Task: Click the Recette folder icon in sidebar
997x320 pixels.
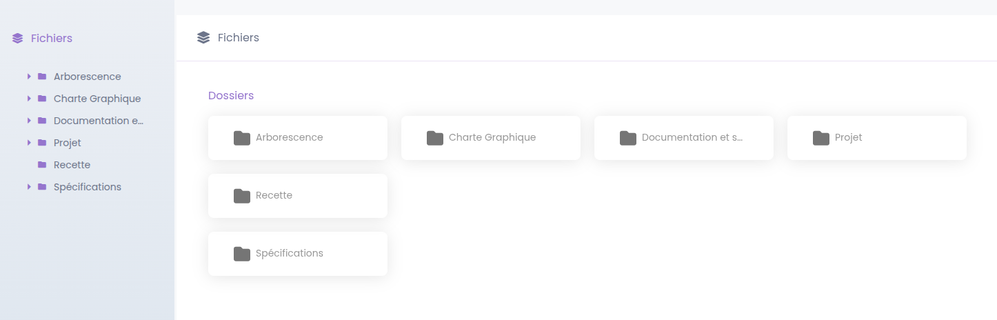Action: (42, 165)
